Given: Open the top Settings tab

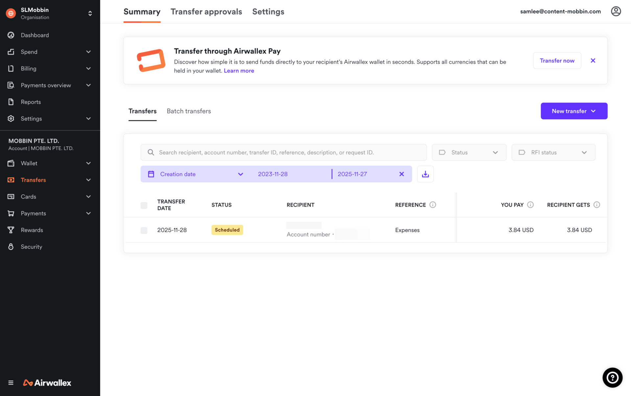Looking at the screenshot, I should click(268, 12).
